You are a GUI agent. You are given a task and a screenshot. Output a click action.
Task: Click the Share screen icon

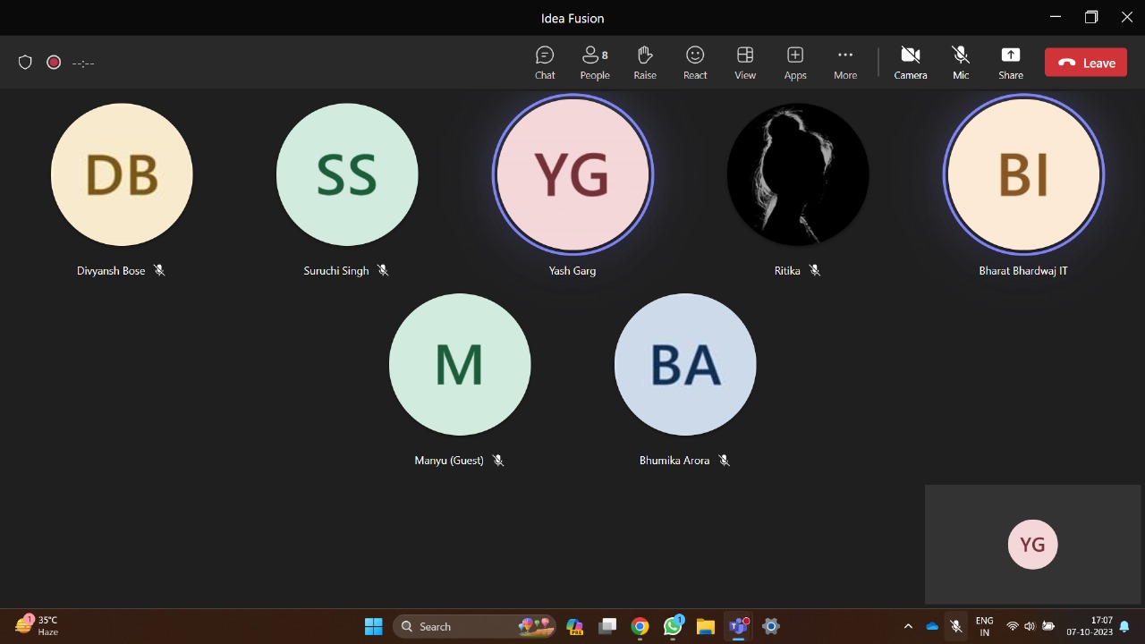click(1011, 63)
